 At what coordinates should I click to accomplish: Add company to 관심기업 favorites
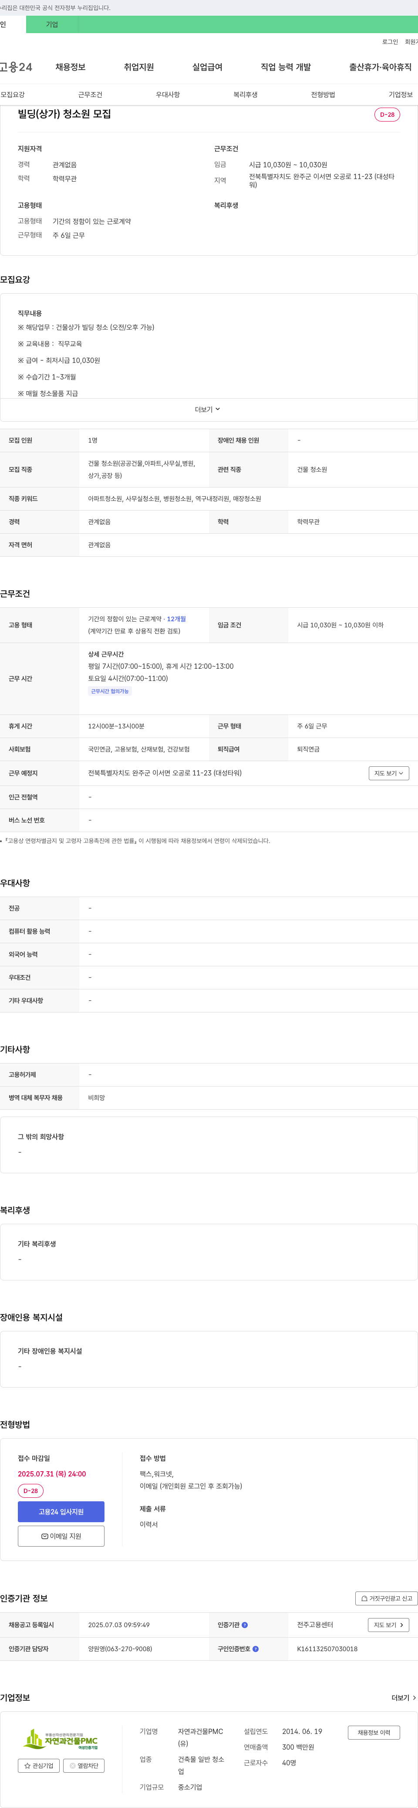click(39, 1765)
